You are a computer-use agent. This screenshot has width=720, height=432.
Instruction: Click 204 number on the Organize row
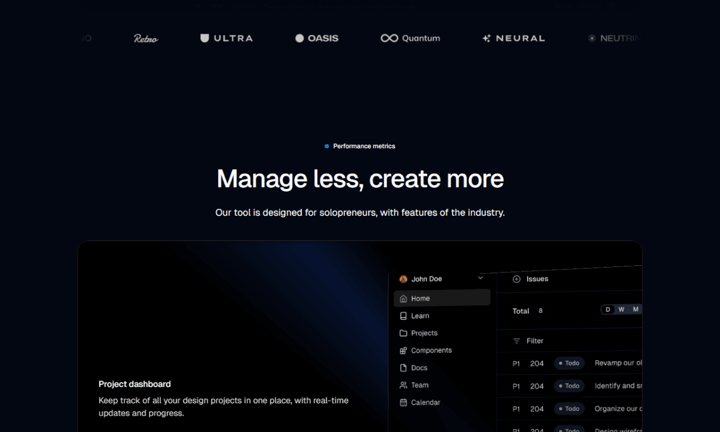537,409
